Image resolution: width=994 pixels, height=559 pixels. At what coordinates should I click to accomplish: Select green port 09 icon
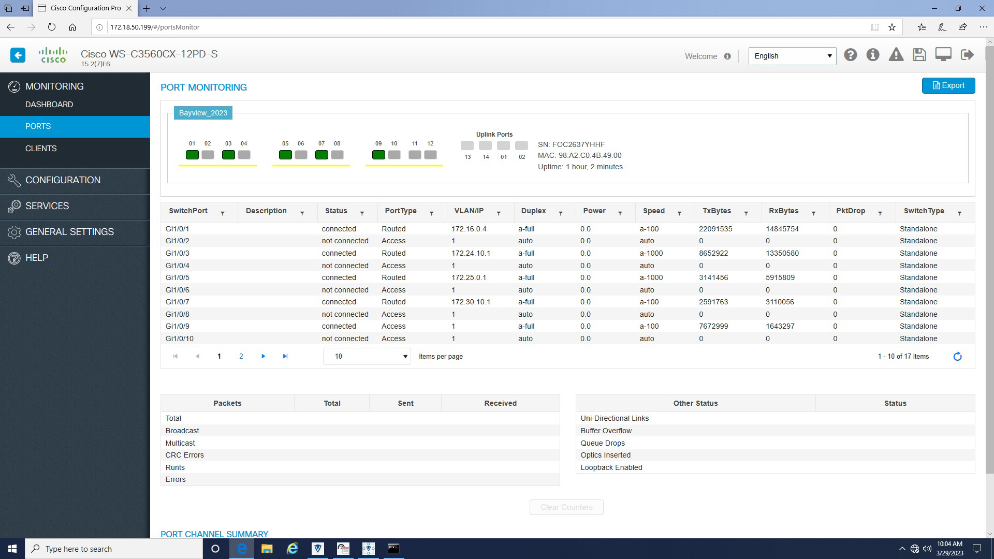378,155
